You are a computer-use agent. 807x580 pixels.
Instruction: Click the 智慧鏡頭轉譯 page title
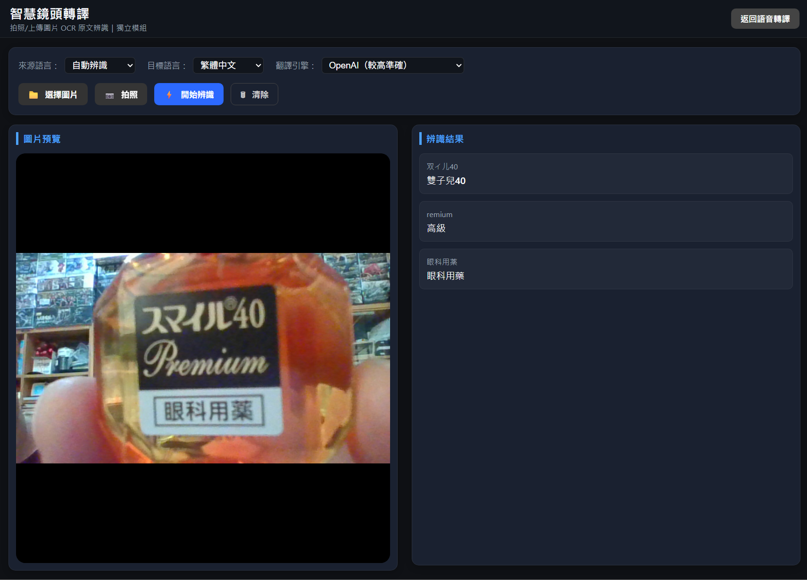50,14
